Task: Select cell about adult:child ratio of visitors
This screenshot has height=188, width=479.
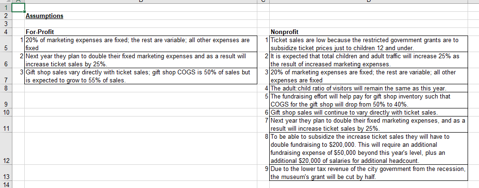Action: (x=369, y=88)
